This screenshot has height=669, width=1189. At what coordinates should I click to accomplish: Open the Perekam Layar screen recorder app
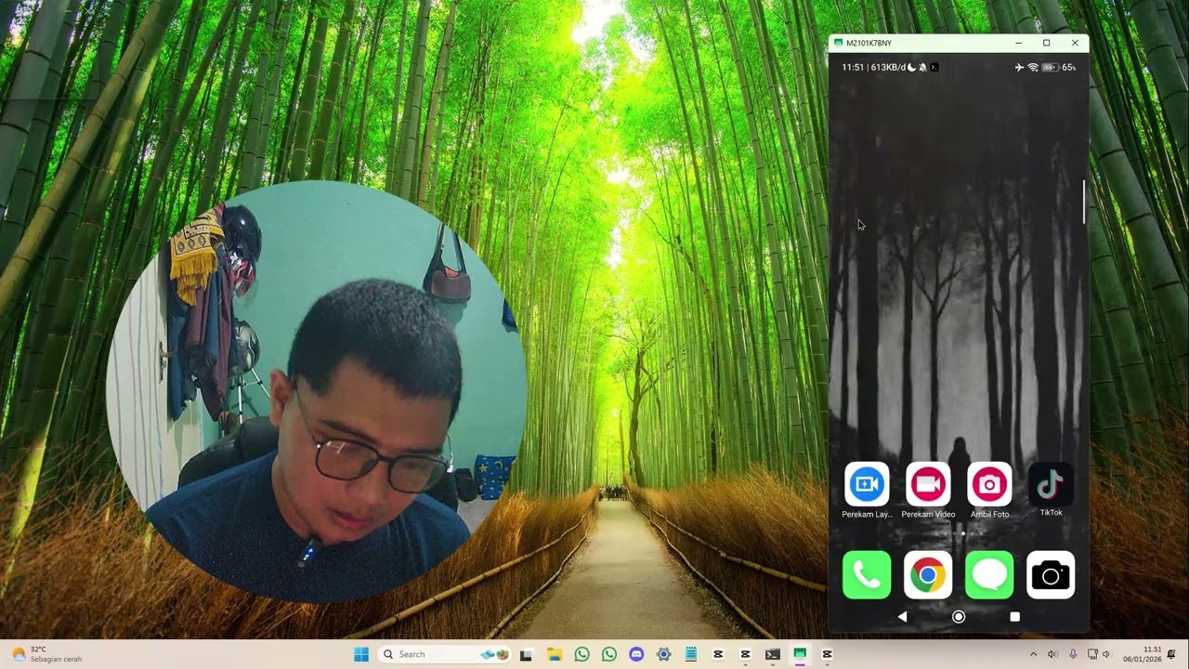click(867, 485)
